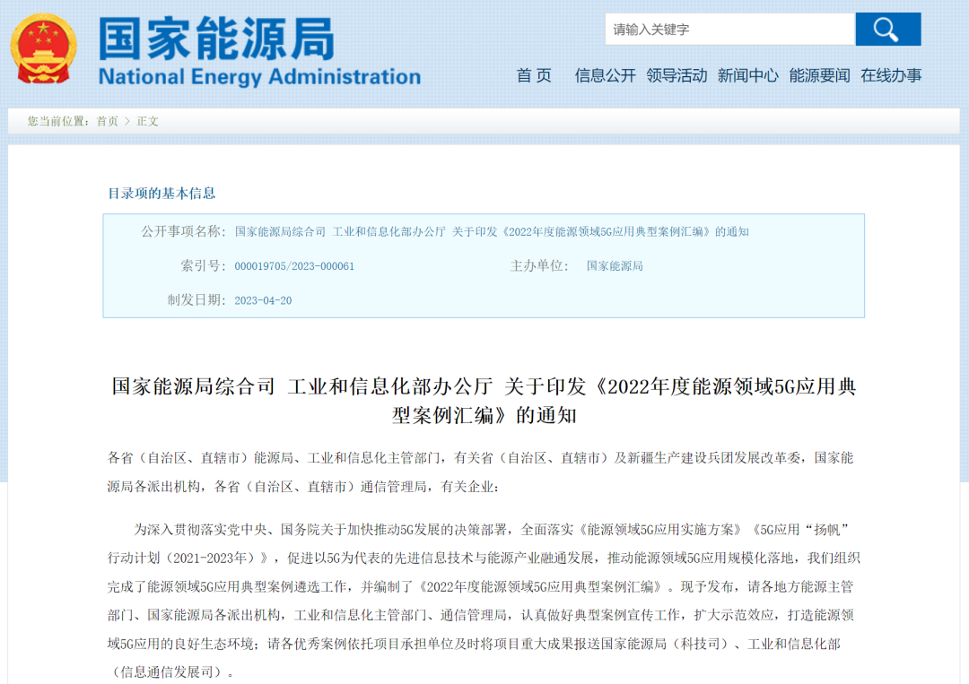The height and width of the screenshot is (684, 969).
Task: Click the magnifying glass search button
Action: tap(887, 30)
